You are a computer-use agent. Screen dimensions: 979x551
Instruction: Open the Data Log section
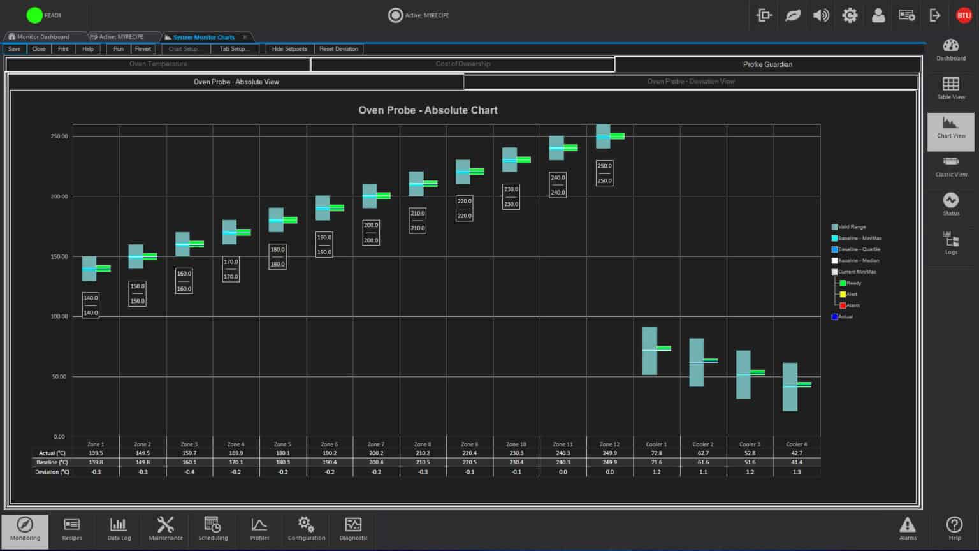pos(119,529)
